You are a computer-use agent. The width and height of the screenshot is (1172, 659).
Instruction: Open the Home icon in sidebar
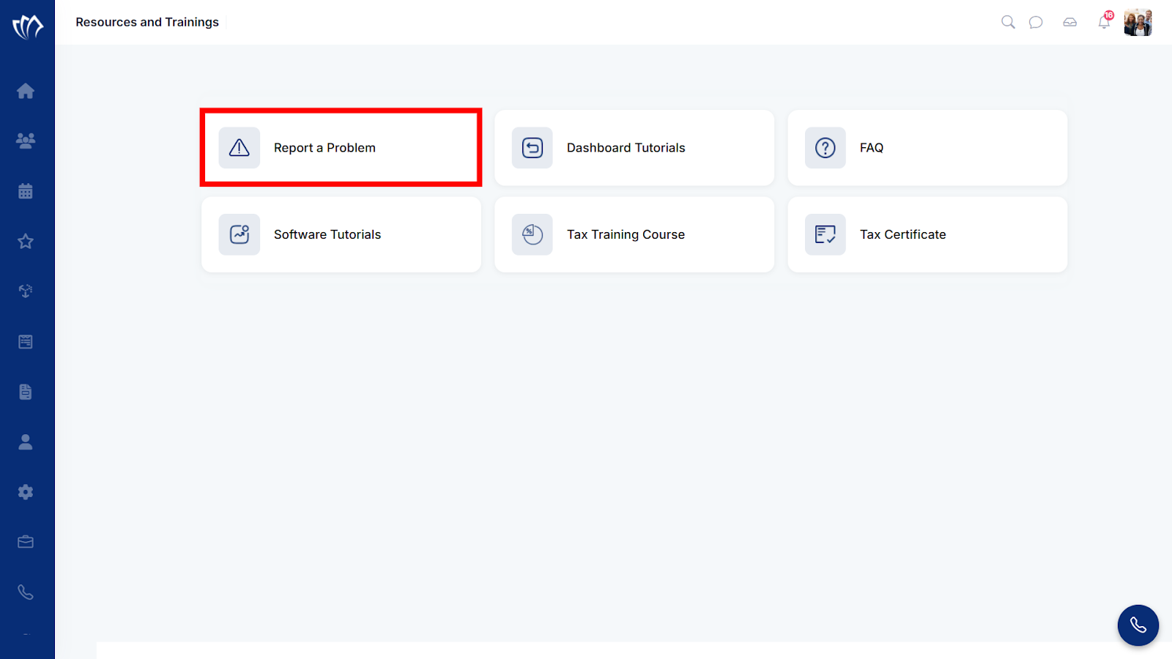coord(26,91)
